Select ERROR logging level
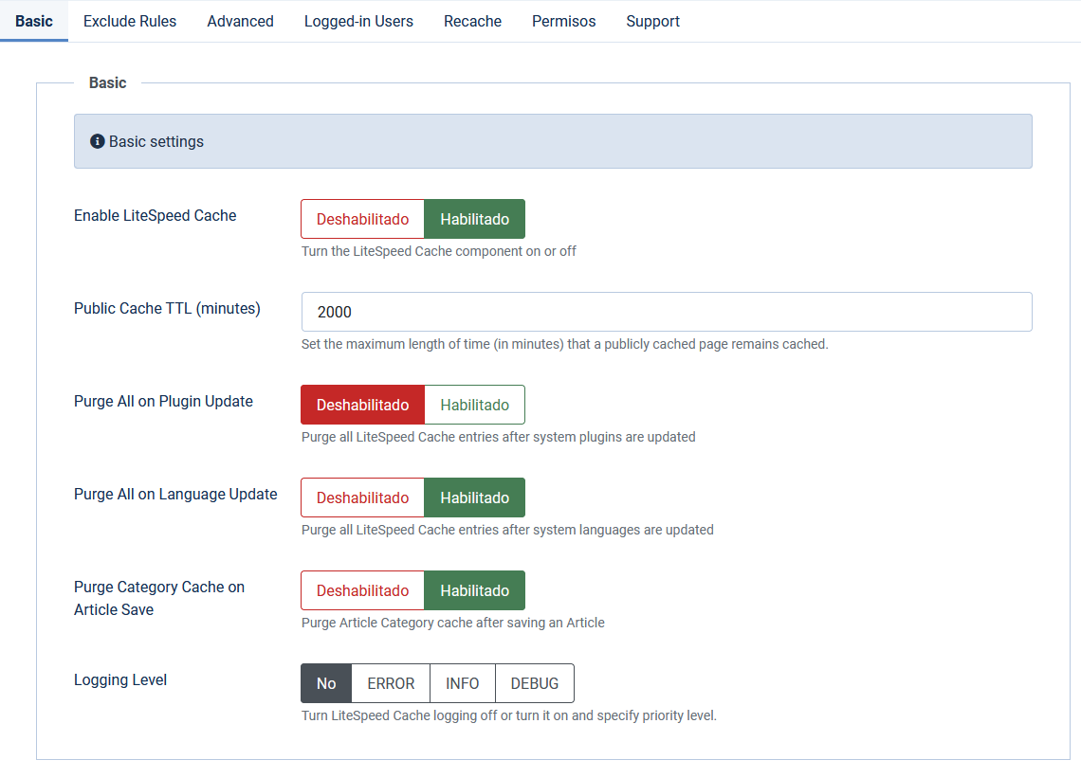Image resolution: width=1081 pixels, height=778 pixels. point(391,683)
